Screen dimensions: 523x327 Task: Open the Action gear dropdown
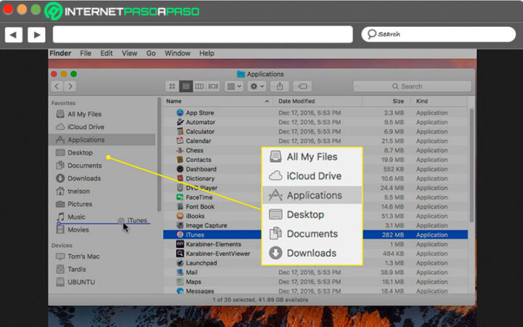tap(256, 86)
